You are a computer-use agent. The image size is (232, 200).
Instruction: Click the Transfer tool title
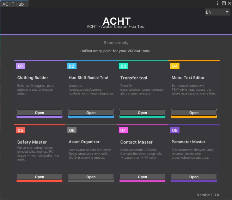pyautogui.click(x=134, y=78)
